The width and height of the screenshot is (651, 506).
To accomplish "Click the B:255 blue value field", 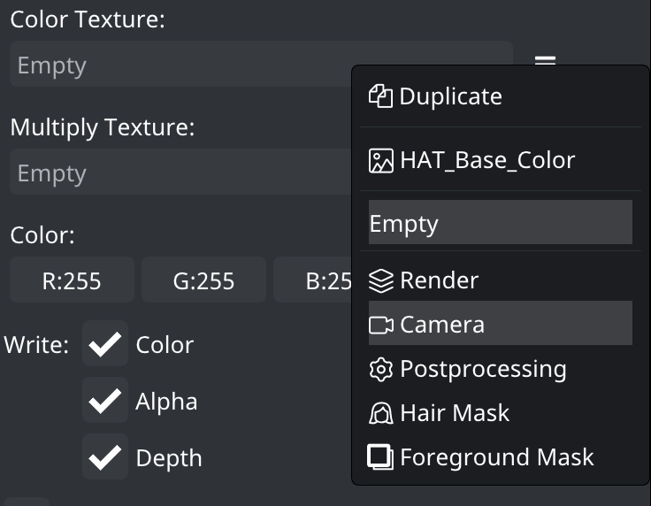I will pos(312,280).
